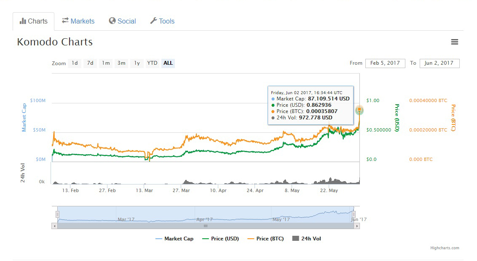This screenshot has width=477, height=261.
Task: Click the 27. Mar date axis label
Action: pyautogui.click(x=181, y=190)
